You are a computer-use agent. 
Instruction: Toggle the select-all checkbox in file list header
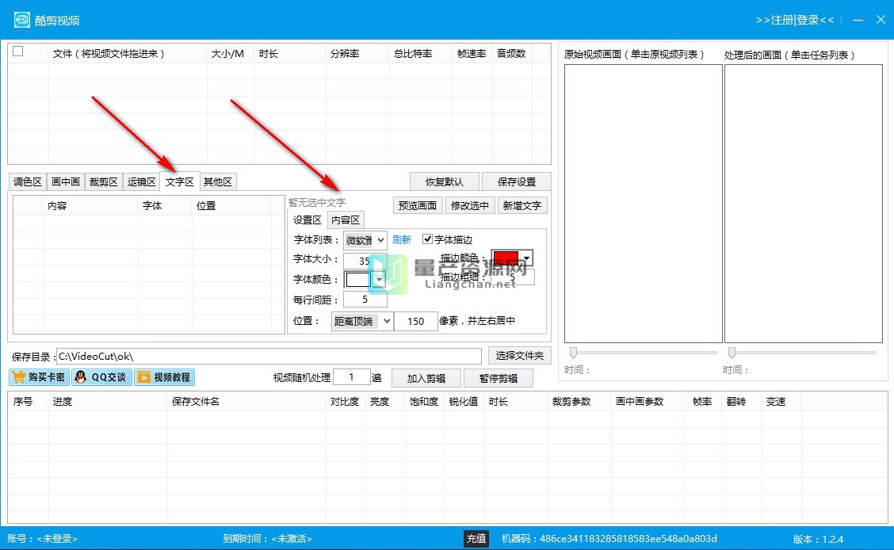(18, 52)
